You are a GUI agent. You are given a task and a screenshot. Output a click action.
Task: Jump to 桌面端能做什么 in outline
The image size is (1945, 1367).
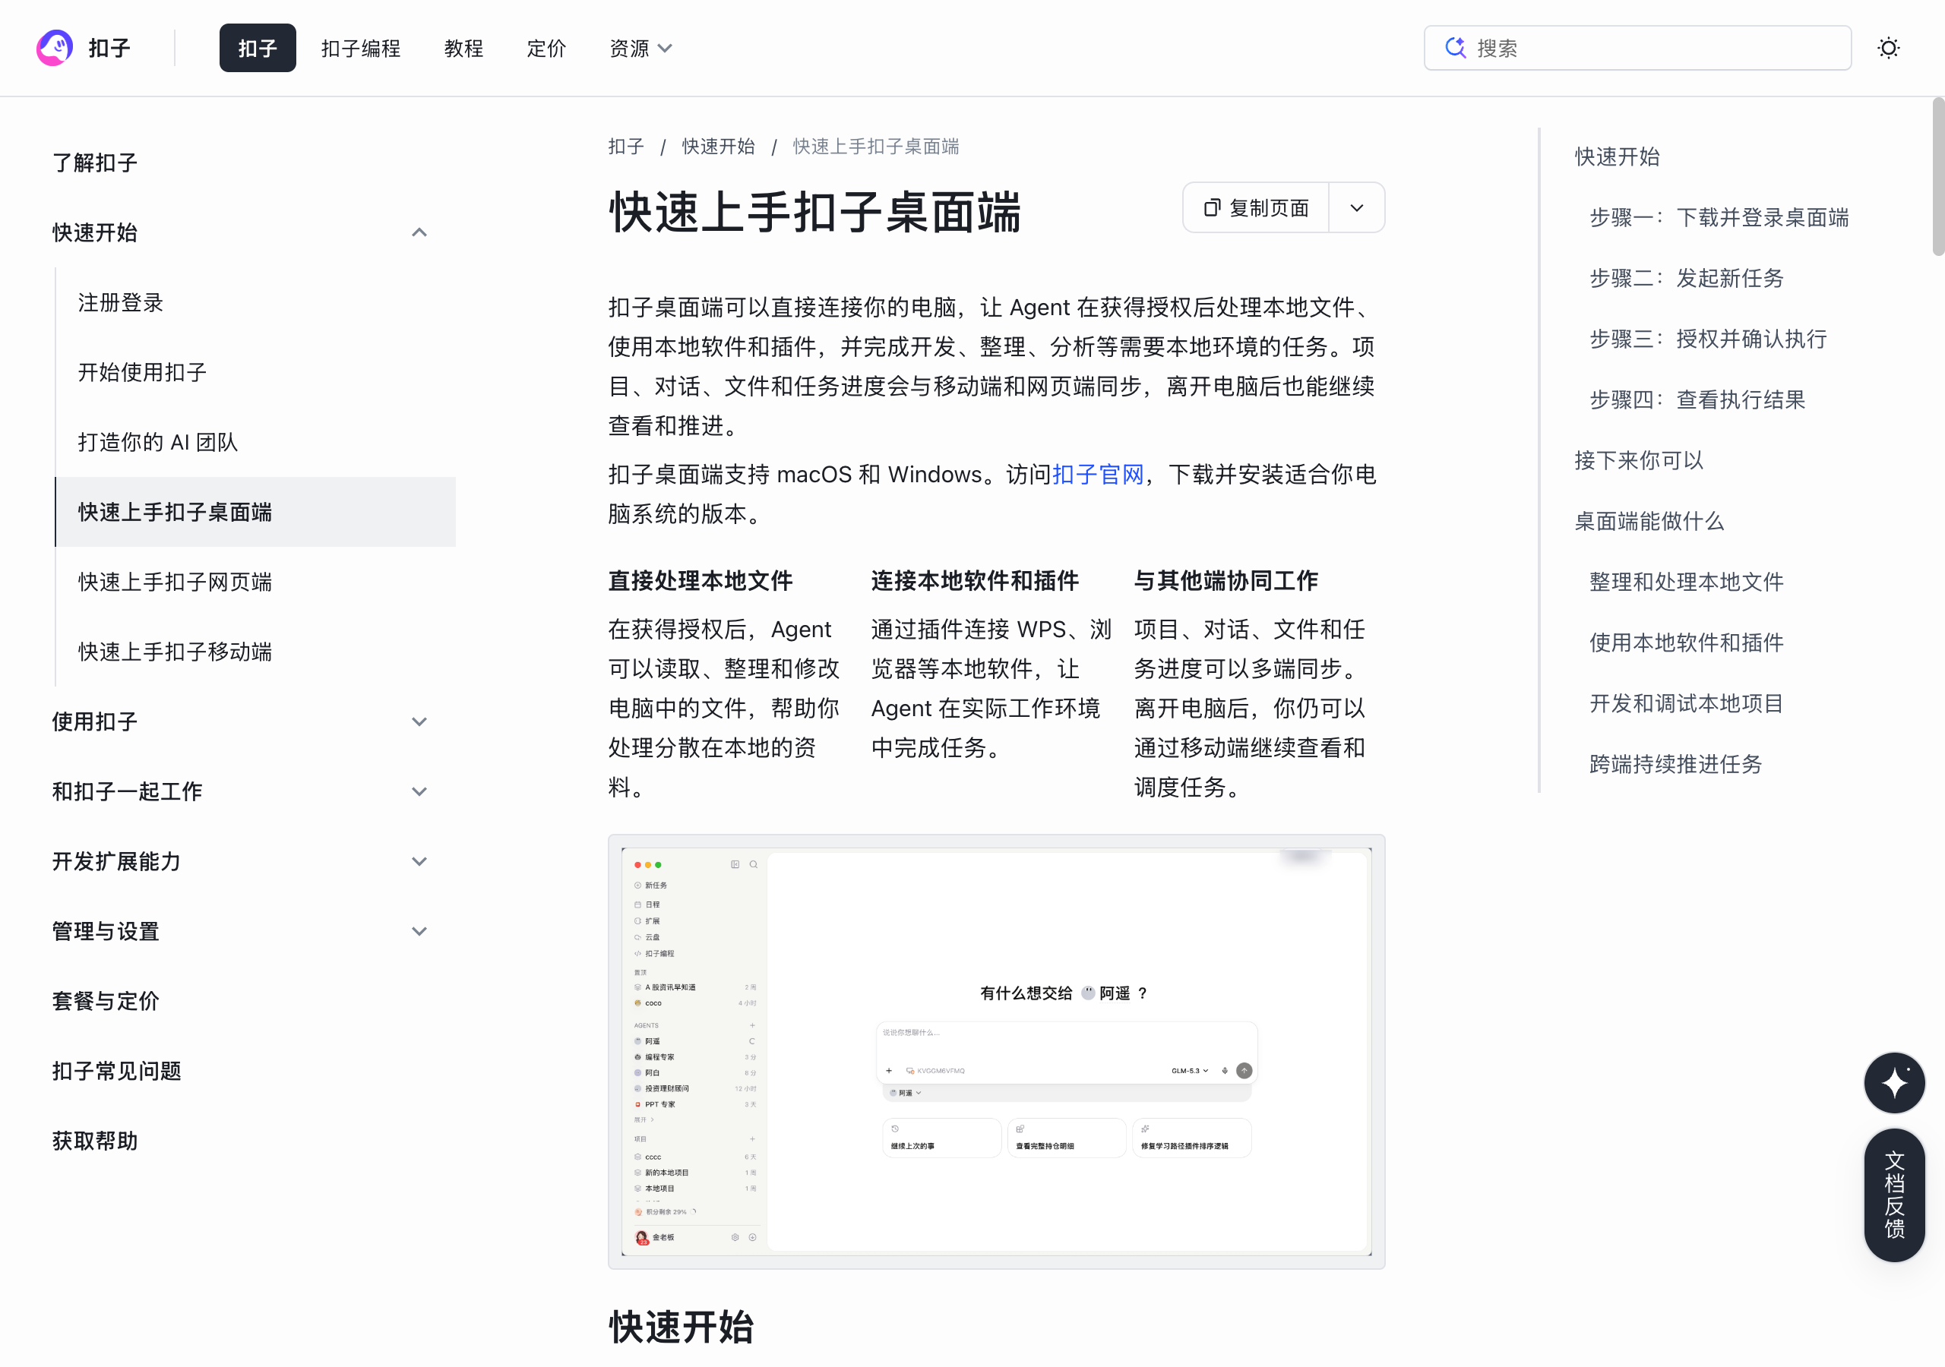(x=1649, y=521)
